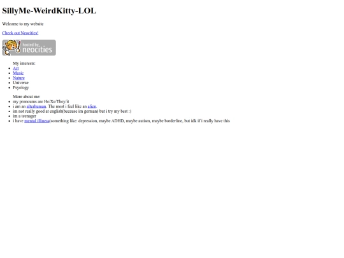
Task: Click the 'More about me:' label
Action: tap(27, 97)
